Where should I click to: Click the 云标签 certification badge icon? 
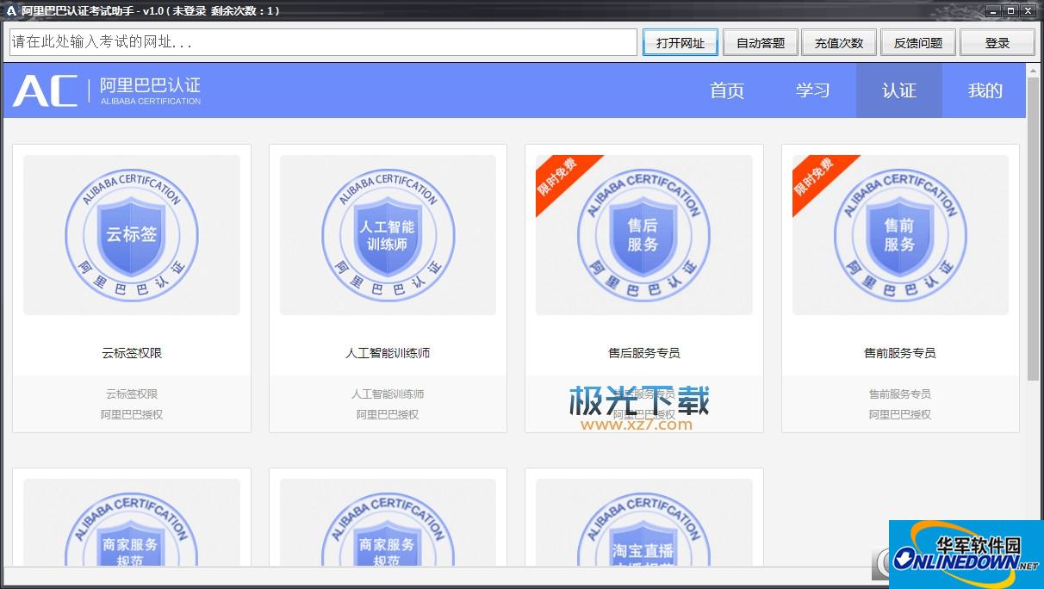click(131, 235)
